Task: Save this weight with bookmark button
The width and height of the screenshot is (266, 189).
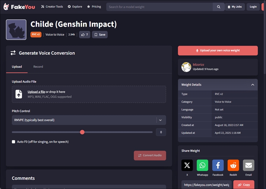Action: point(100,35)
